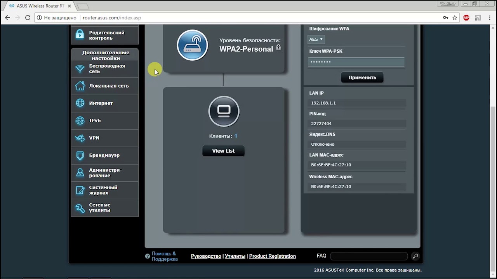This screenshot has width=497, height=279.
Task: Open Parental Control (Родительский контроль) lock icon
Action: 80,35
